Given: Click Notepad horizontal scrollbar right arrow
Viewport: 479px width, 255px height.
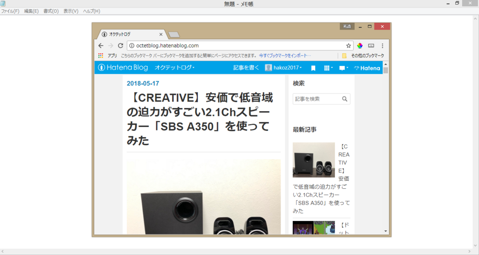Looking at the screenshot, I should pos(471,252).
